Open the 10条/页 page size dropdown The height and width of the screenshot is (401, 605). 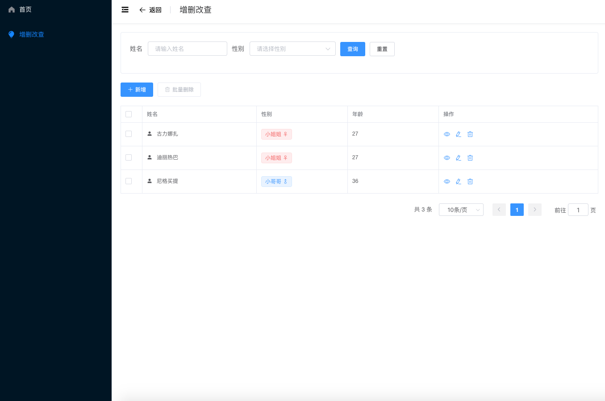click(461, 210)
